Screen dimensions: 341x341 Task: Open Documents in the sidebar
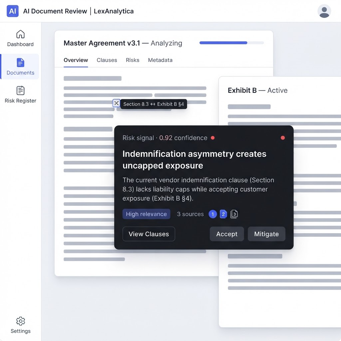(x=20, y=67)
